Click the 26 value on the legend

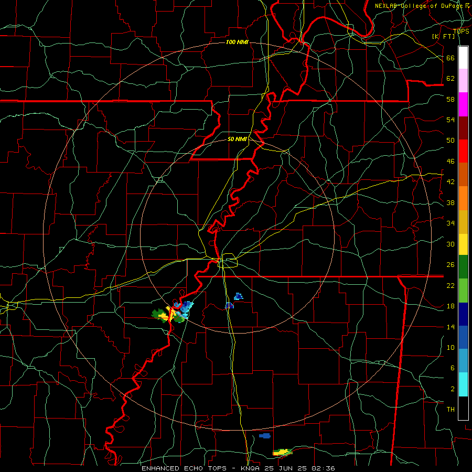coord(450,265)
